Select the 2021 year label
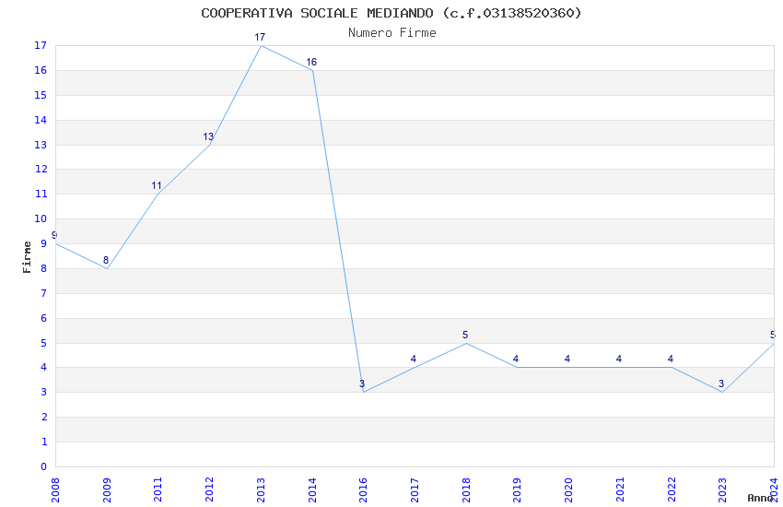The image size is (783, 507). 620,490
